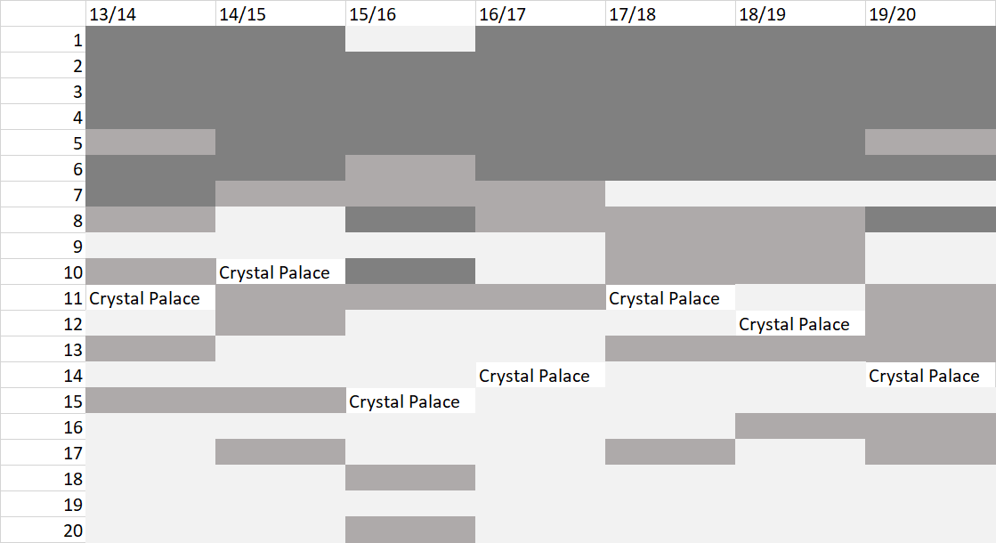996x543 pixels.
Task: Select the dark cell at row 10, 15/16
Action: tap(410, 271)
